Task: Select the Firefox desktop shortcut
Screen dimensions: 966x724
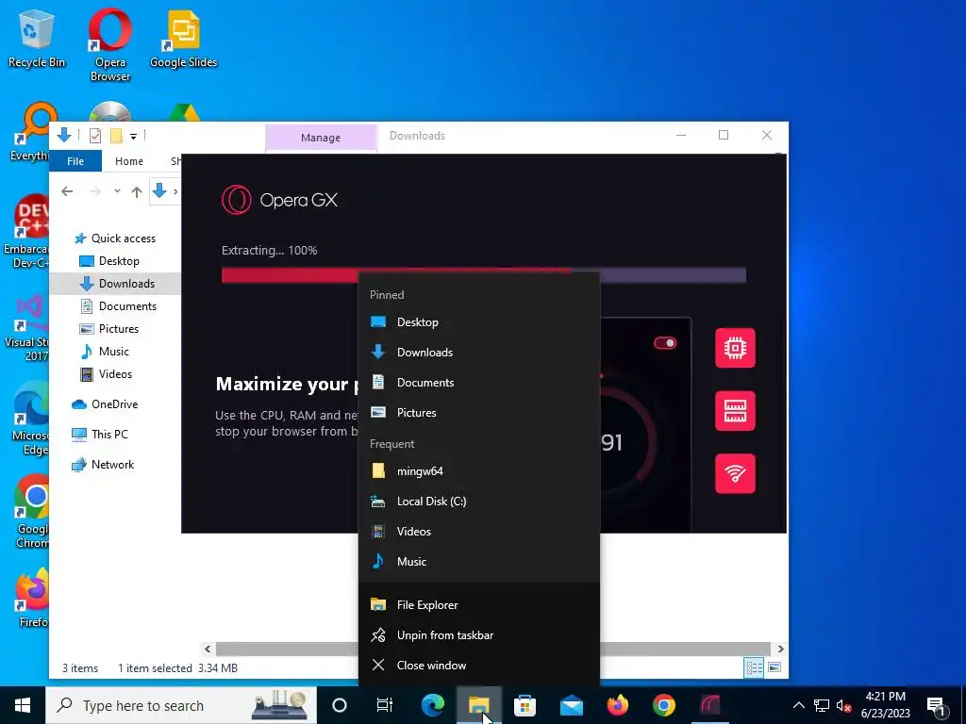Action: 33,599
